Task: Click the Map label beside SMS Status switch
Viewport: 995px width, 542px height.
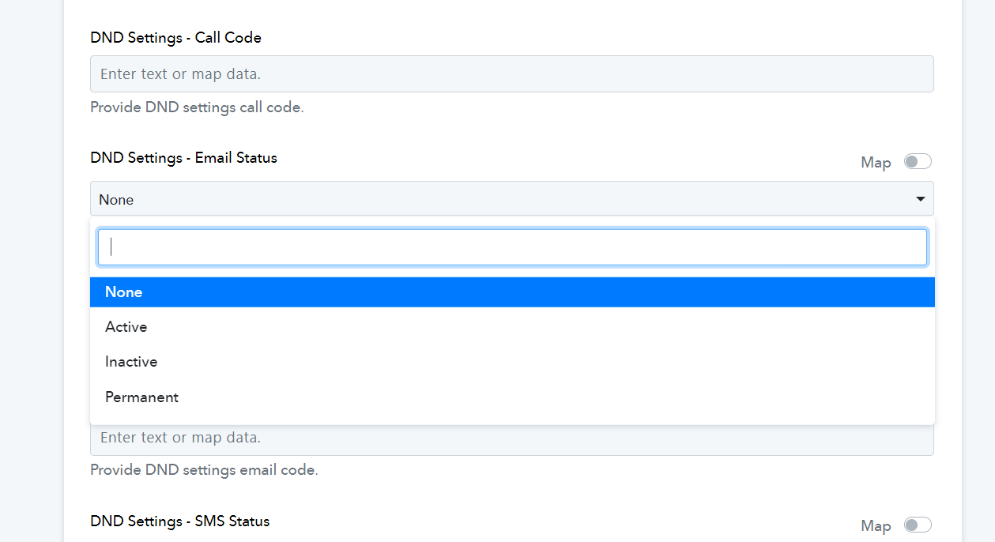Action: [x=876, y=526]
